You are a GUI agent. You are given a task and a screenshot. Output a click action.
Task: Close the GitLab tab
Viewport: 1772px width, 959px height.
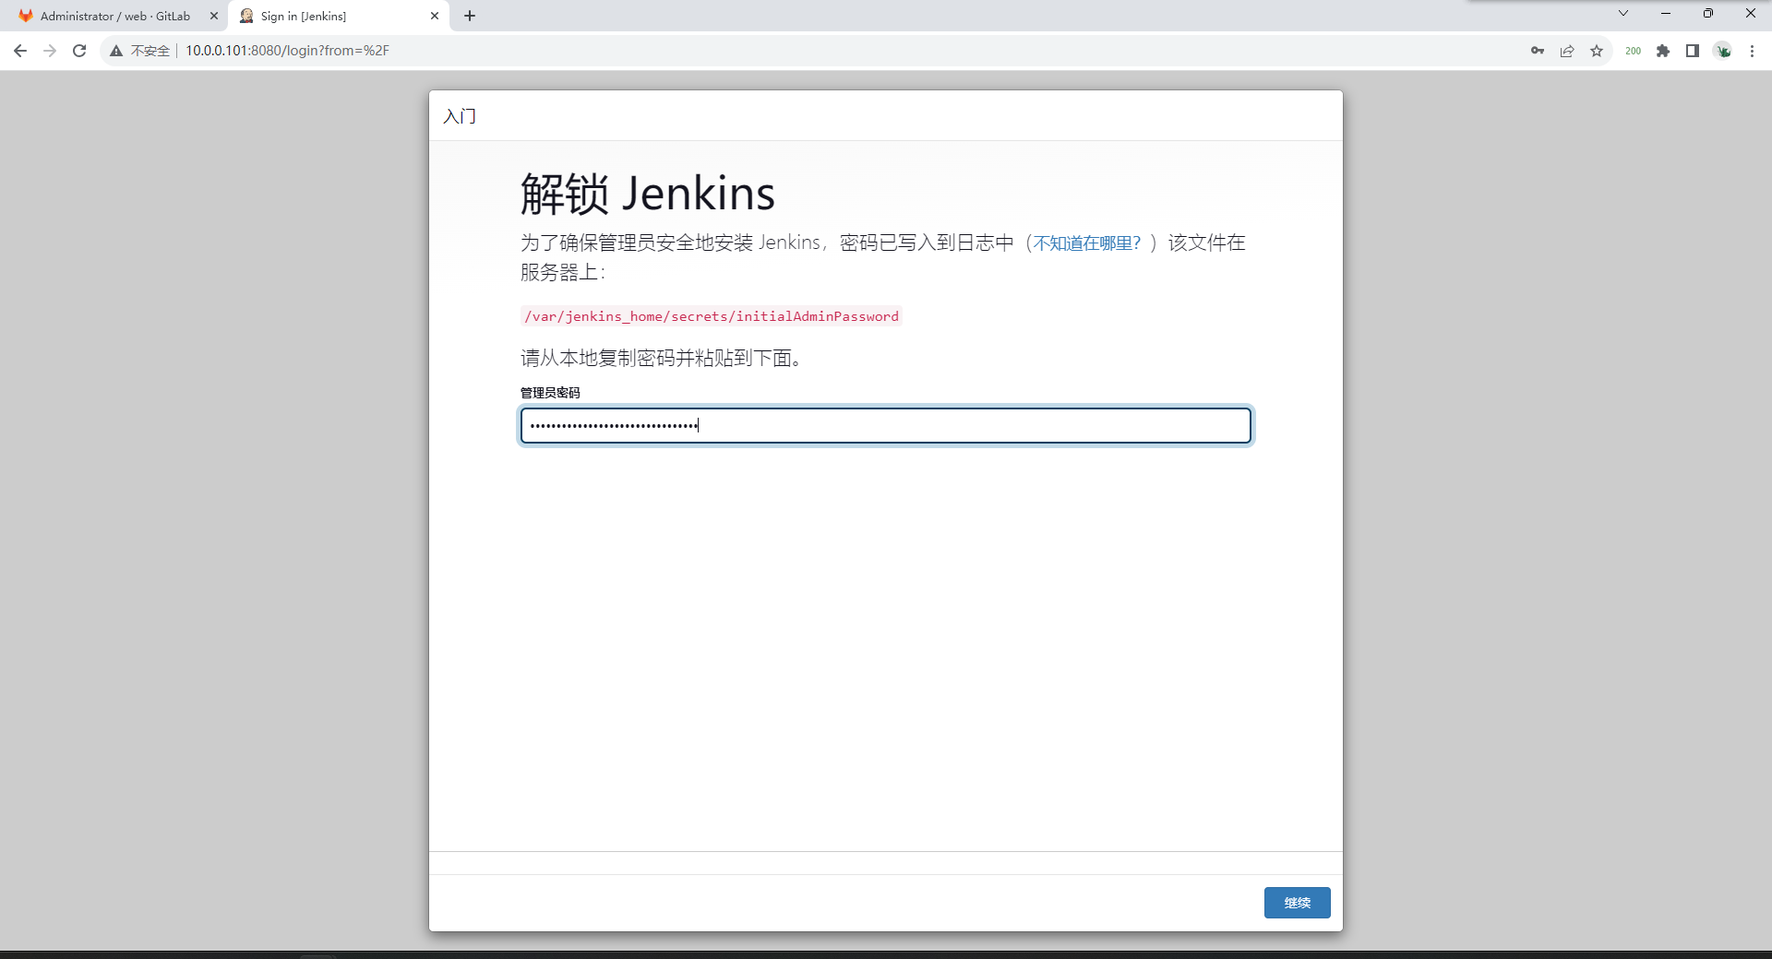coord(214,16)
